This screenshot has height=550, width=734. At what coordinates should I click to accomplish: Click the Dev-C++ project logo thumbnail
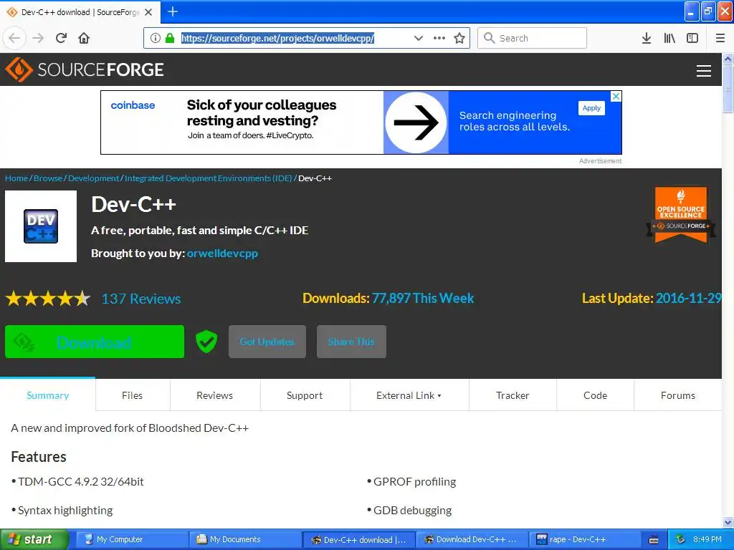click(41, 226)
